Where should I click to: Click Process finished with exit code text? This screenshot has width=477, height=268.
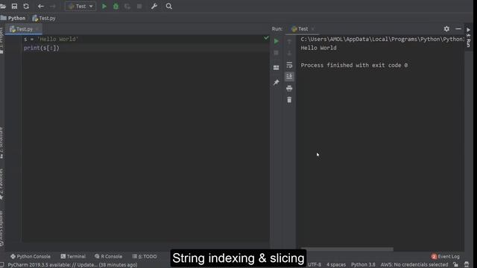354,66
